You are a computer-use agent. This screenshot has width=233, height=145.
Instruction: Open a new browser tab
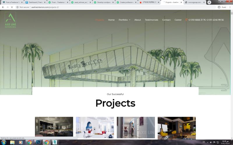pyautogui.click(x=209, y=2)
